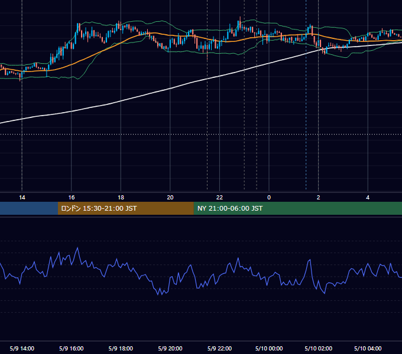Click the 5/10 00:00 date label
402x354 pixels.
(269, 348)
